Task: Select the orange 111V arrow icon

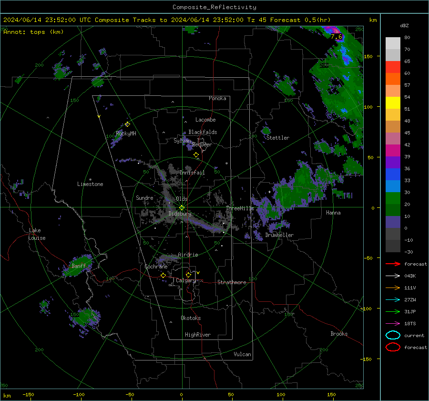Action: [x=393, y=288]
